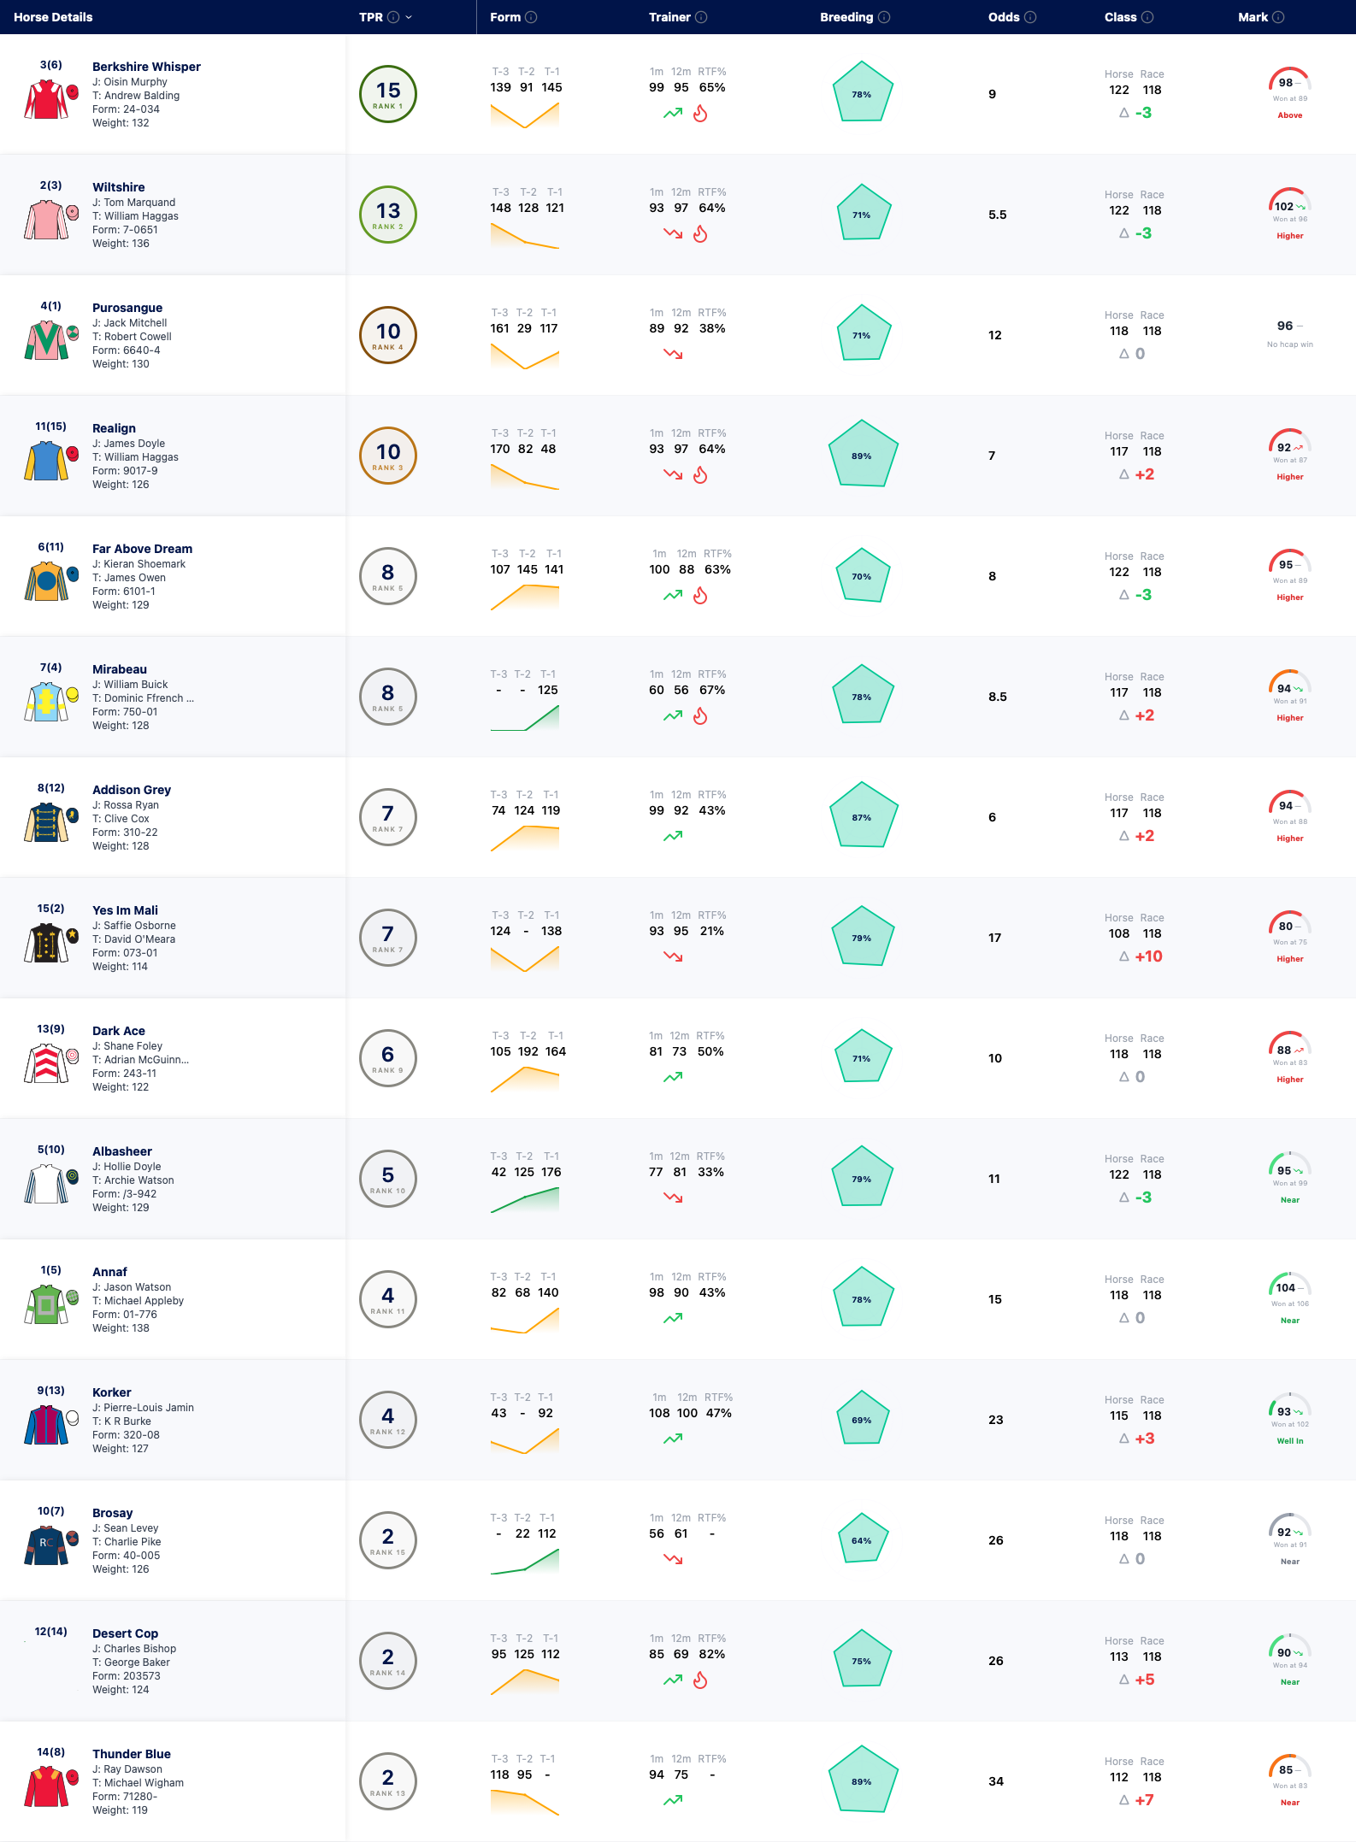Click the Mark column info icon

point(1278,17)
